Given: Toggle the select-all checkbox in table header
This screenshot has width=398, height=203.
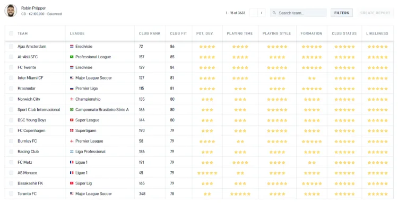Looking at the screenshot, I should pos(11,33).
